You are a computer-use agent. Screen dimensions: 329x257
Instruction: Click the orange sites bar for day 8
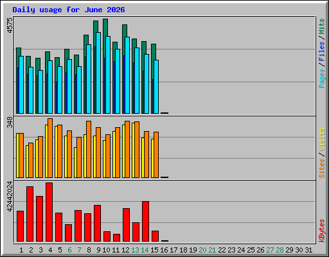click(89, 149)
